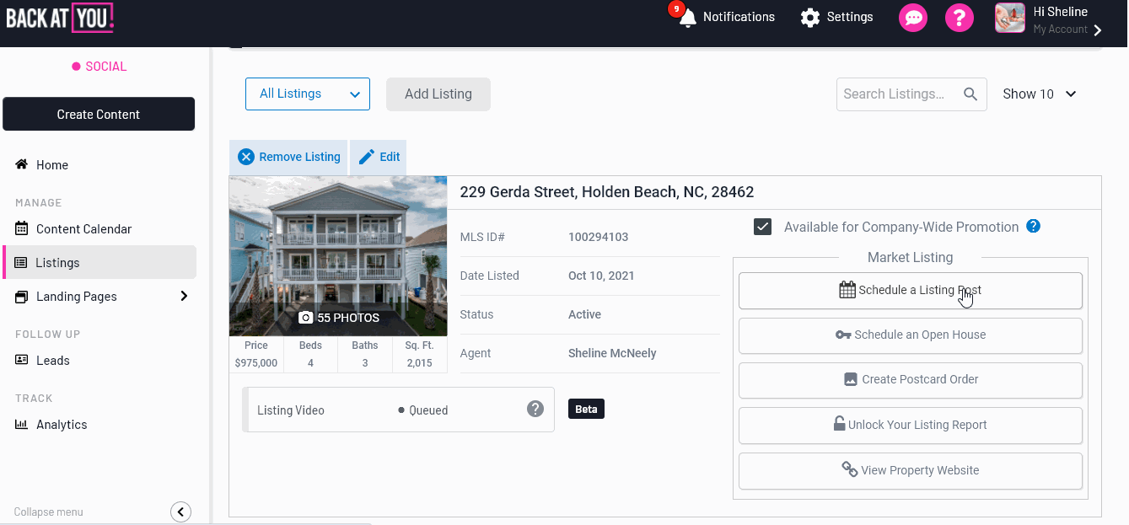Click the Notifications label
The width and height of the screenshot is (1129, 525).
pyautogui.click(x=739, y=17)
